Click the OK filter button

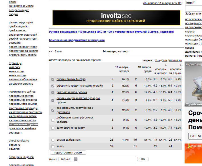click(x=143, y=159)
